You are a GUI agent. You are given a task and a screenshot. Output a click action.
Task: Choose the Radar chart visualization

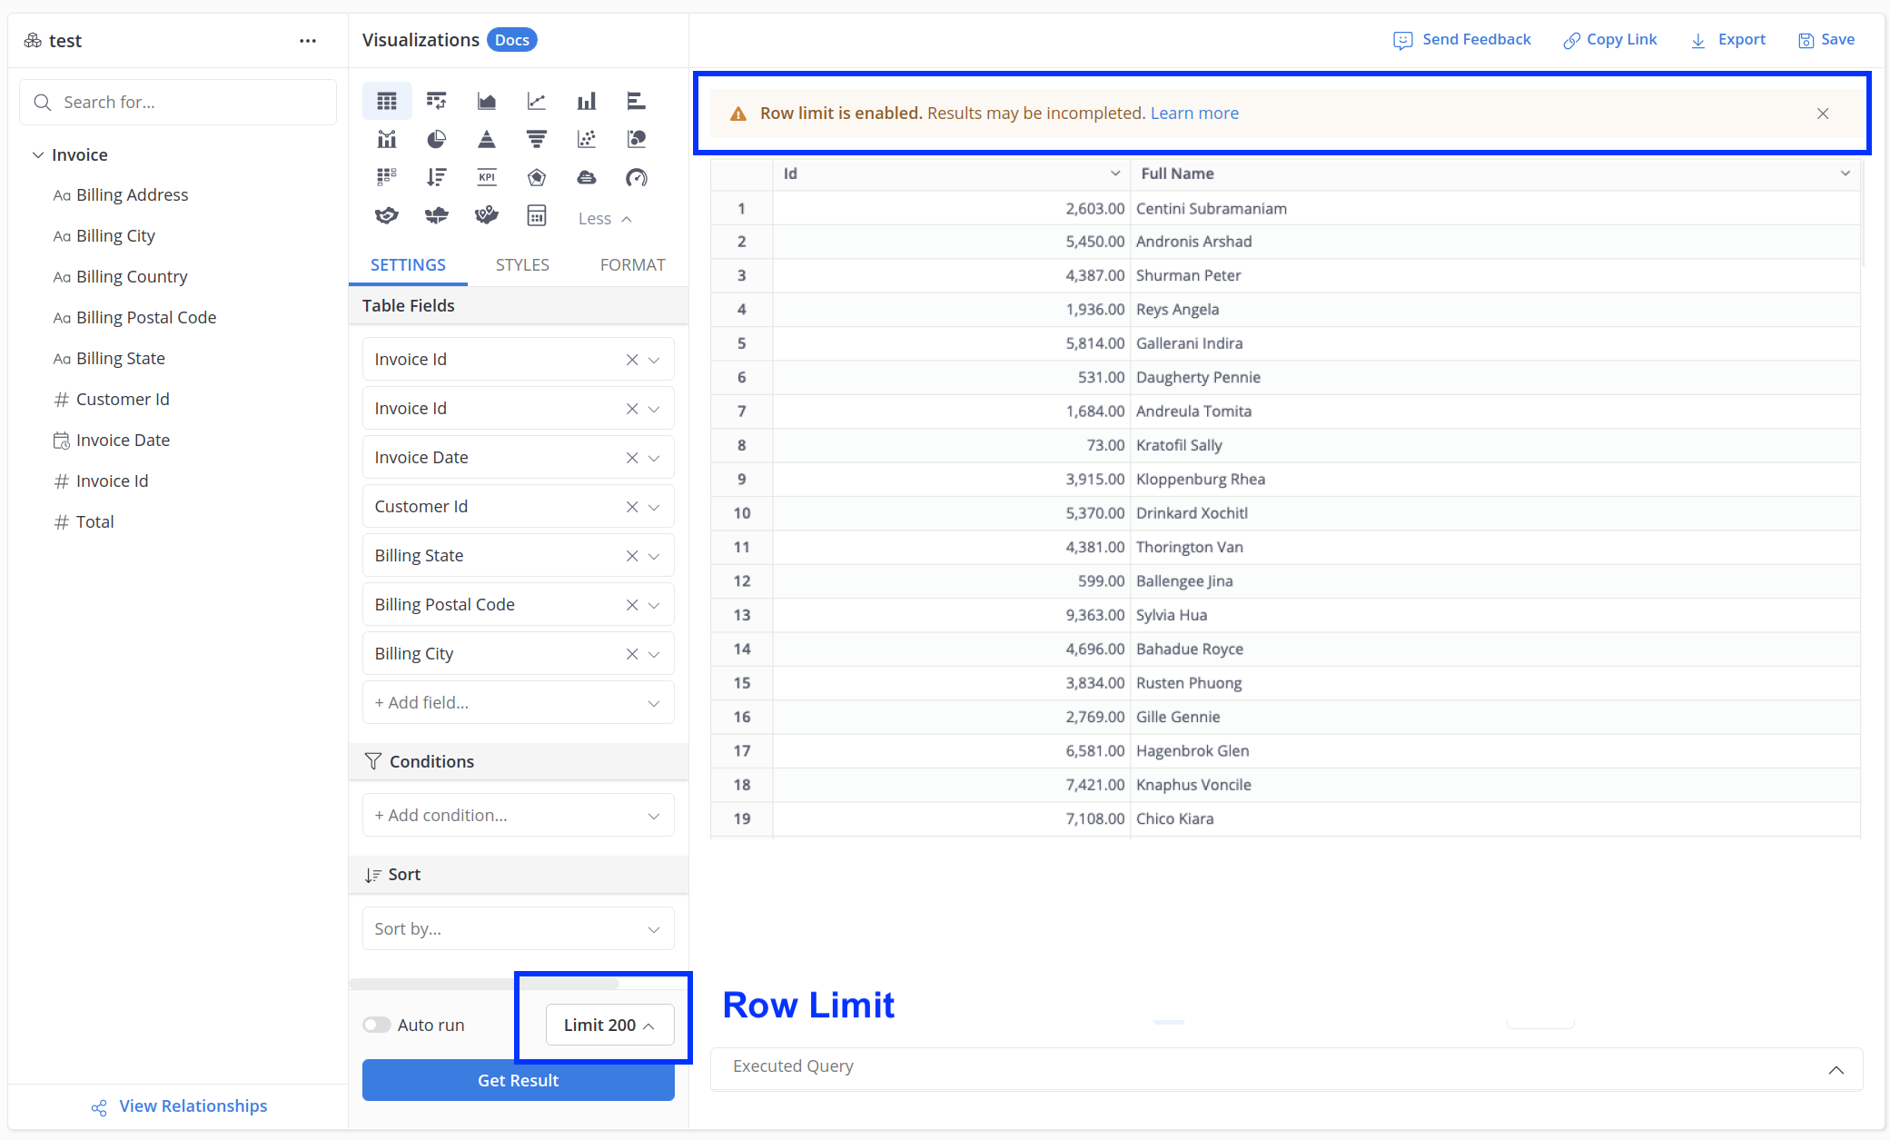pyautogui.click(x=537, y=177)
